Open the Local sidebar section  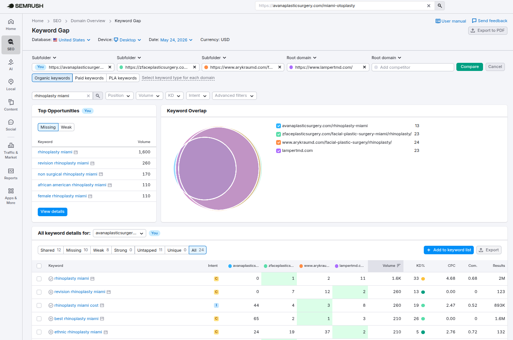[x=11, y=85]
